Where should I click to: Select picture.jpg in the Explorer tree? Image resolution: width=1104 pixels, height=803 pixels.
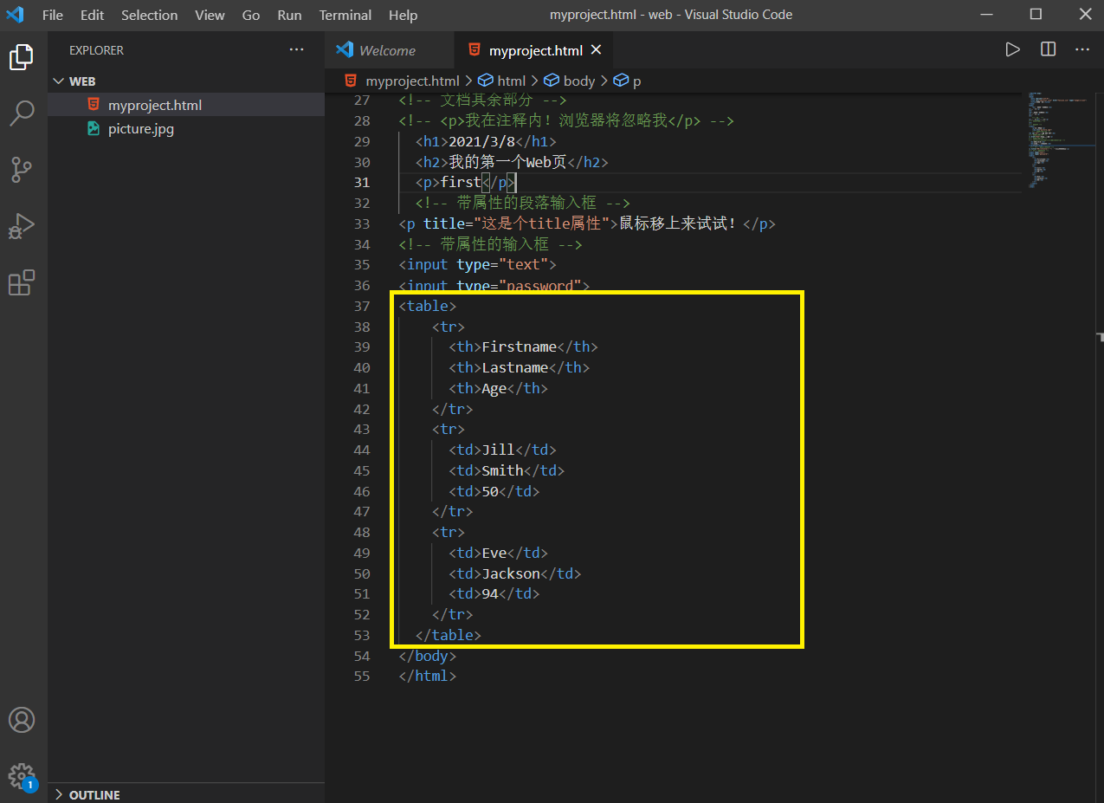click(x=186, y=129)
